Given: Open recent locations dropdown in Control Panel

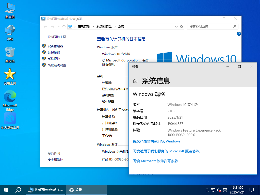Looking at the screenshot, I should 59,26.
